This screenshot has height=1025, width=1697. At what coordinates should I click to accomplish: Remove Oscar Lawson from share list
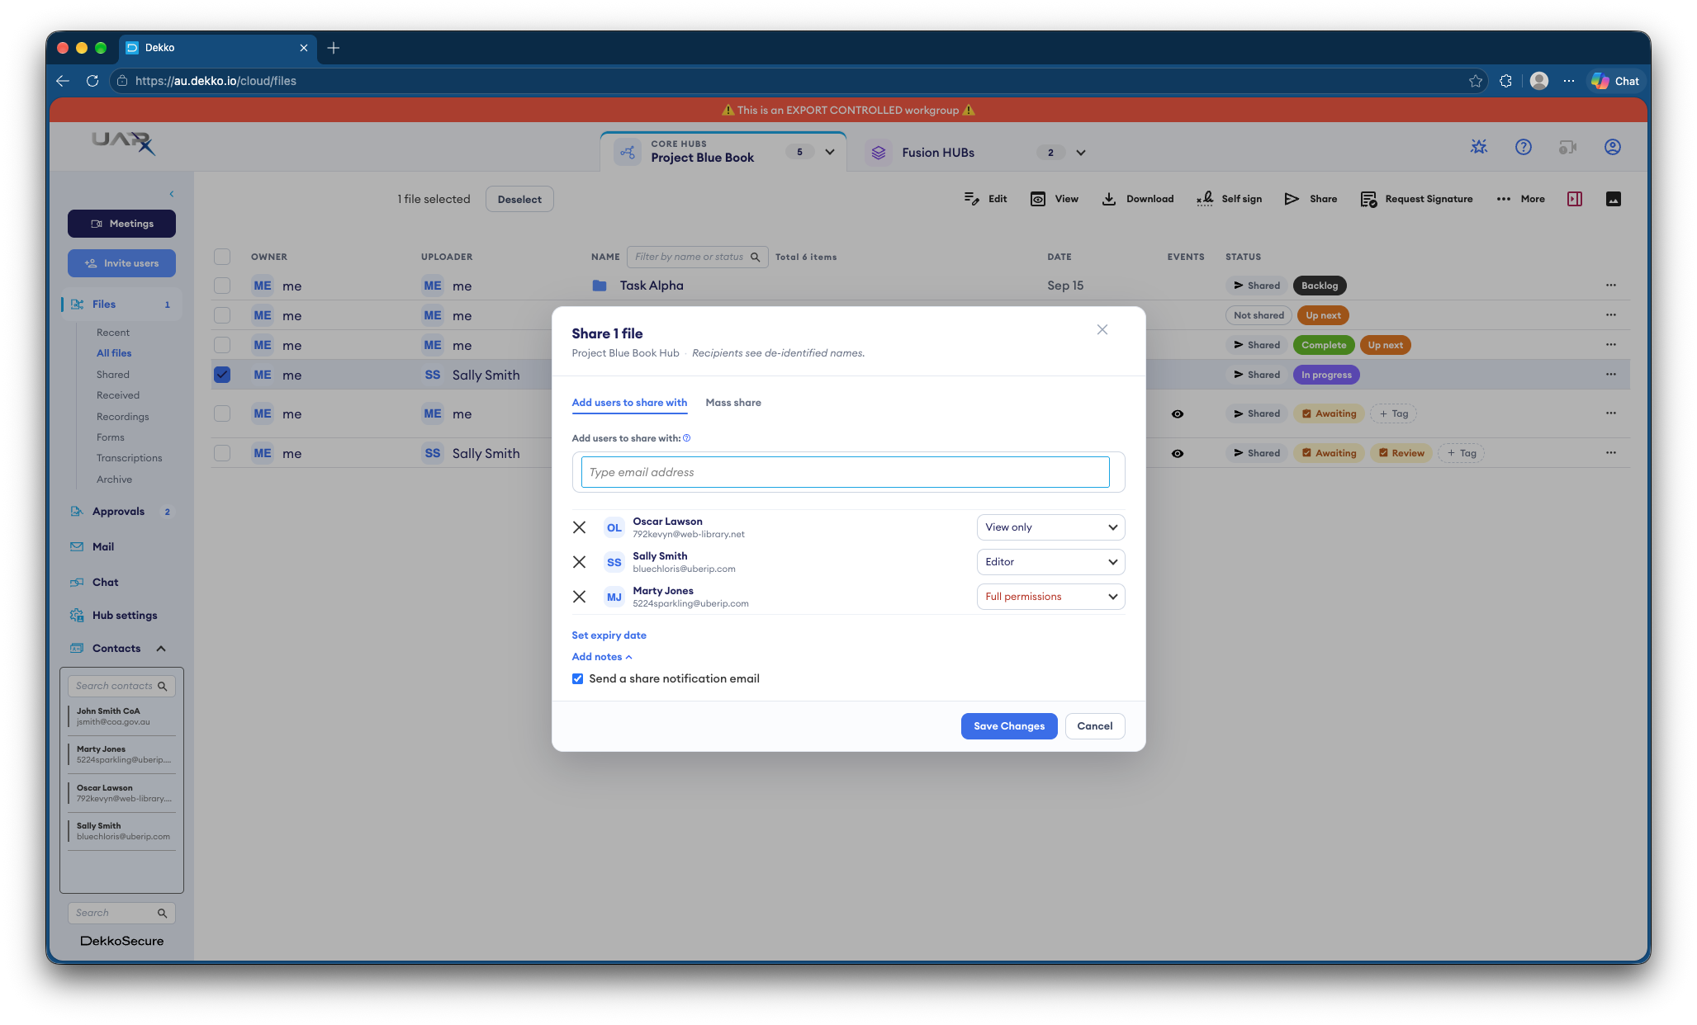(x=580, y=527)
